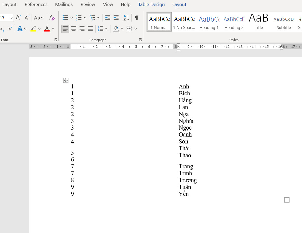The width and height of the screenshot is (302, 233).
Task: Insert a numbered list
Action: coord(79,18)
